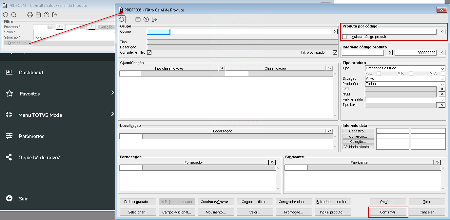This screenshot has width=450, height=220.
Task: Click Produto button in Consulta Saldo filter
Action: pyautogui.click(x=17, y=43)
